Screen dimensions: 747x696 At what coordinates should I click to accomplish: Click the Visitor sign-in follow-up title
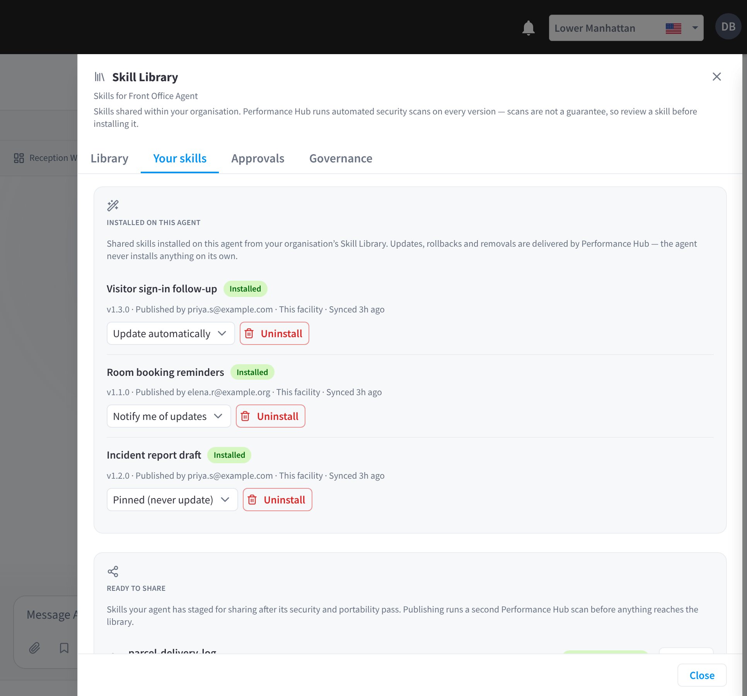(162, 289)
